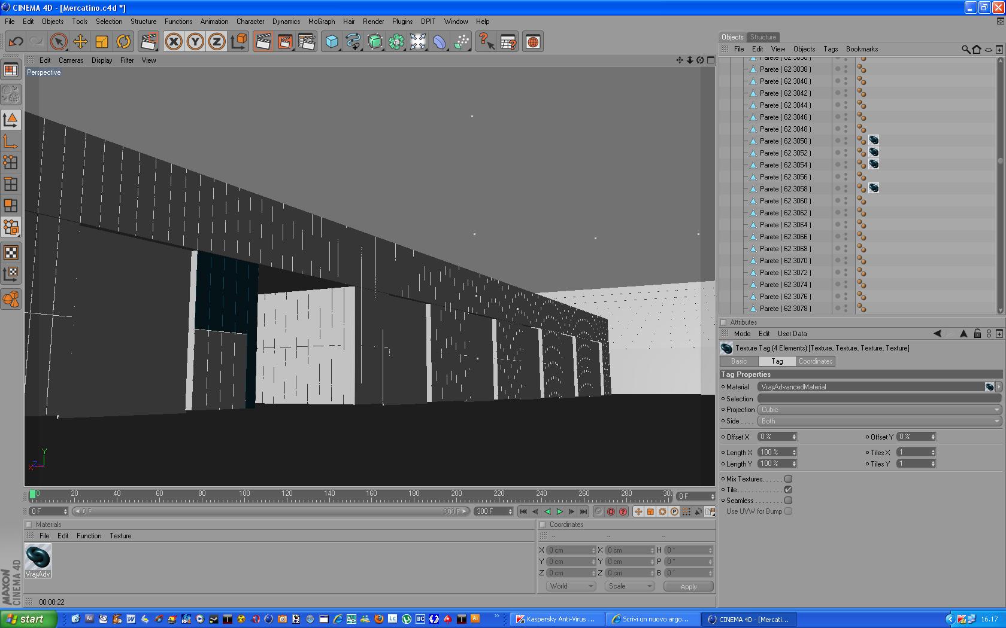Switch to the Coordinates tab in Attributes
The height and width of the screenshot is (628, 1006).
click(x=816, y=361)
